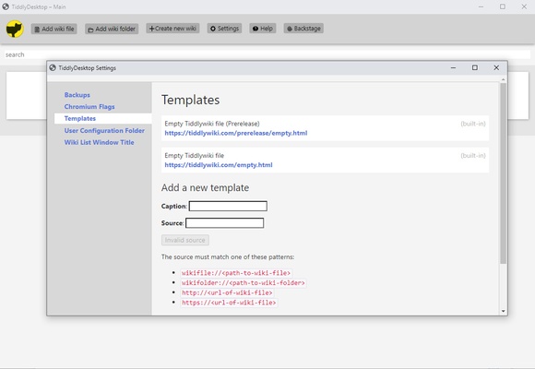This screenshot has height=369, width=535.
Task: Close the TiddlyDesktop Settings window
Action: [x=496, y=68]
